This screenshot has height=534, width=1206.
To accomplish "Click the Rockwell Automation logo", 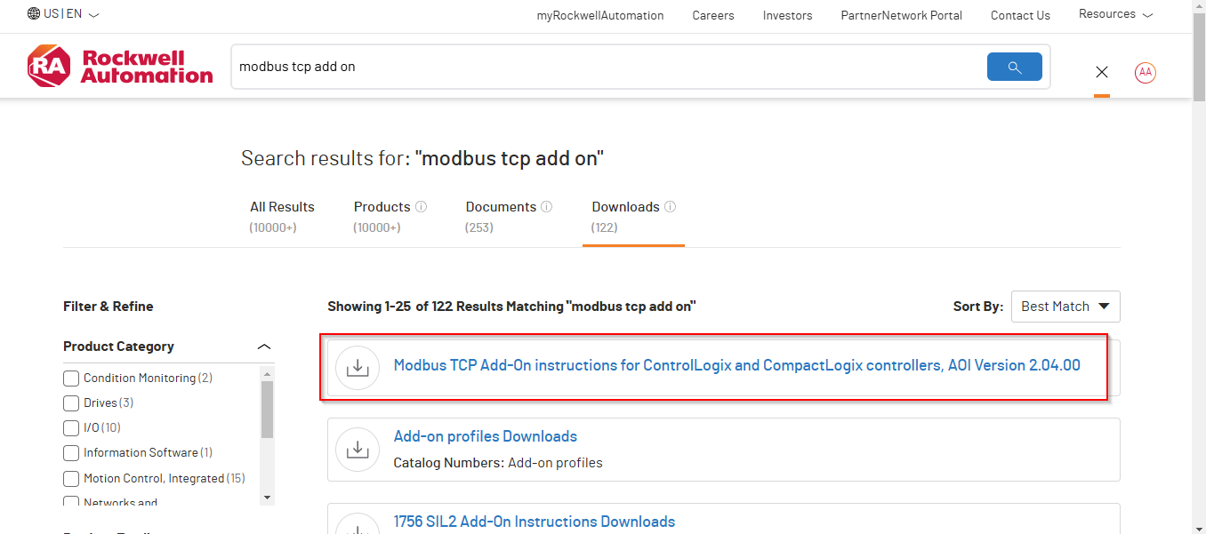I will click(x=120, y=66).
